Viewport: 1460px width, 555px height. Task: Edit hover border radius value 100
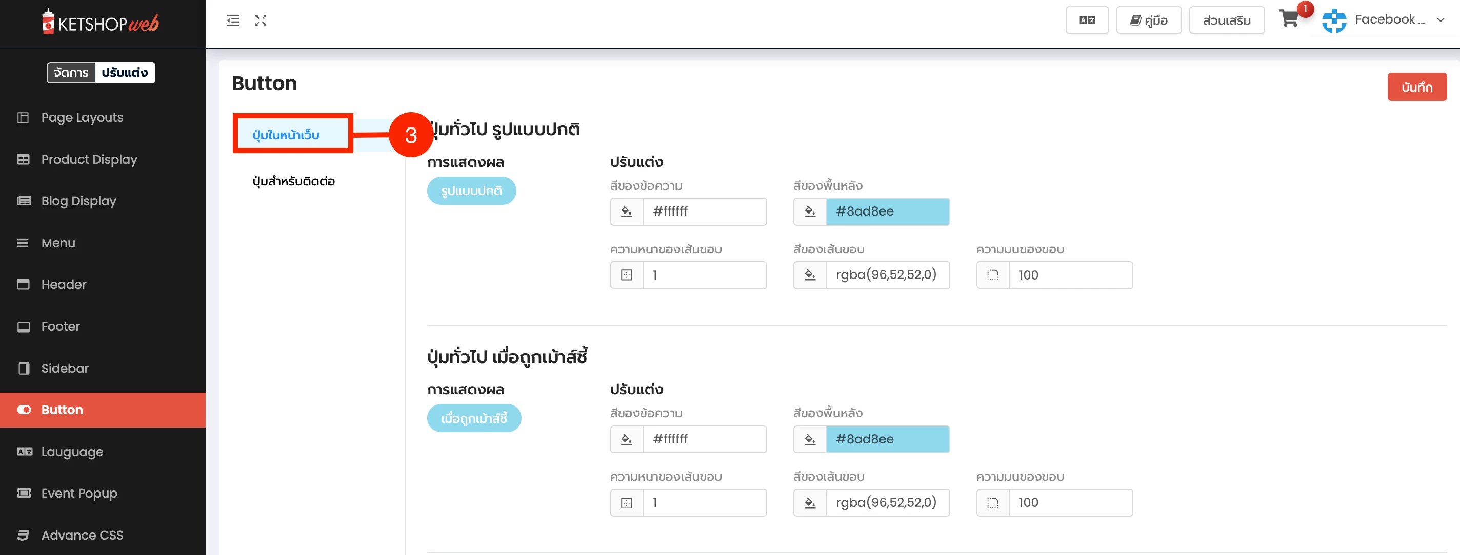click(1070, 502)
